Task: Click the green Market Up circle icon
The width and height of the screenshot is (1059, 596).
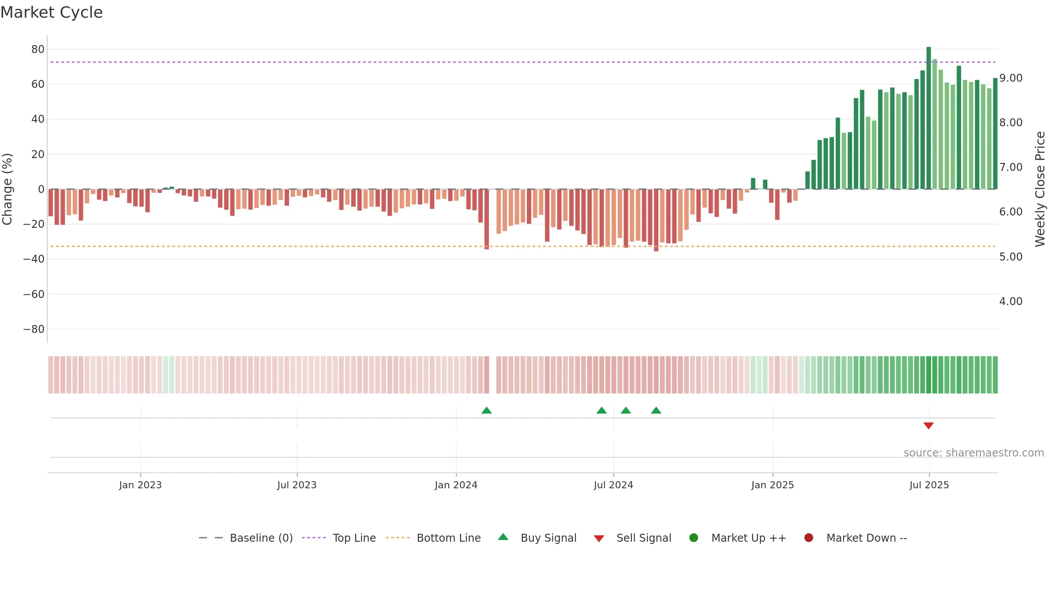Action: pos(694,538)
